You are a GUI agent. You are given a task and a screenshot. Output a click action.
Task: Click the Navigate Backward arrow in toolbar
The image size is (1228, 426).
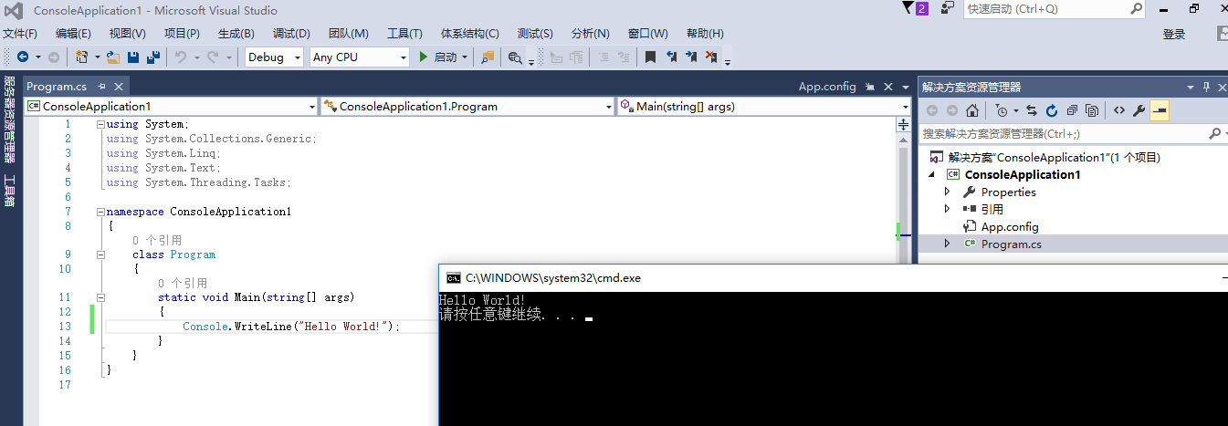click(x=23, y=57)
